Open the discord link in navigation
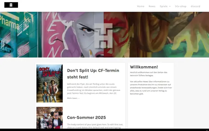 point(195,6)
